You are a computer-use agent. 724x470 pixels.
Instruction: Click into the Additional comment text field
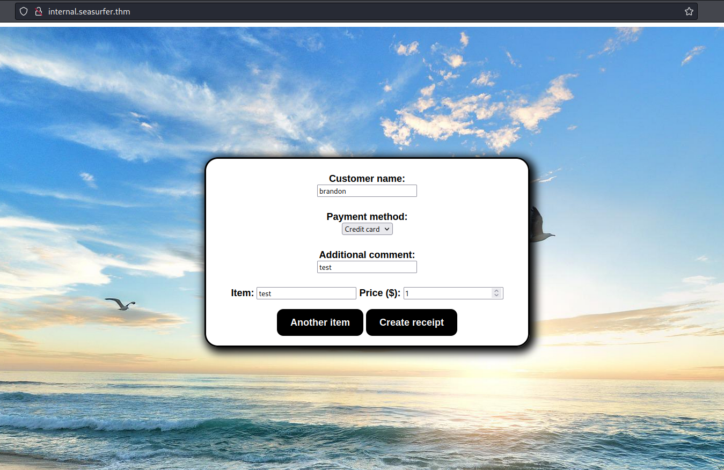click(367, 267)
